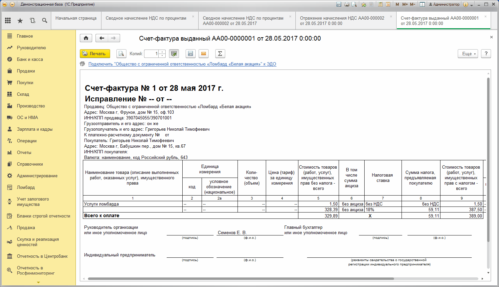Expand the arrow next to info icon

click(x=472, y=5)
